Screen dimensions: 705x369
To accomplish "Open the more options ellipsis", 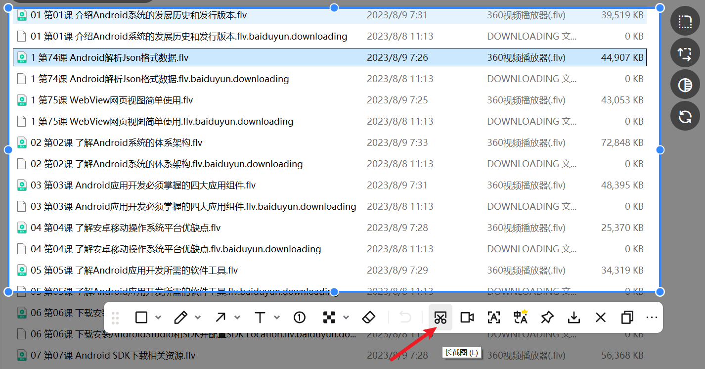I will (652, 318).
